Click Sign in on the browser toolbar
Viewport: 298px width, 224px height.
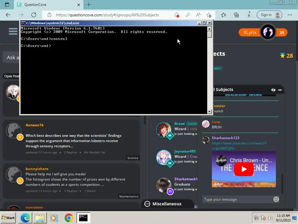click(x=269, y=15)
